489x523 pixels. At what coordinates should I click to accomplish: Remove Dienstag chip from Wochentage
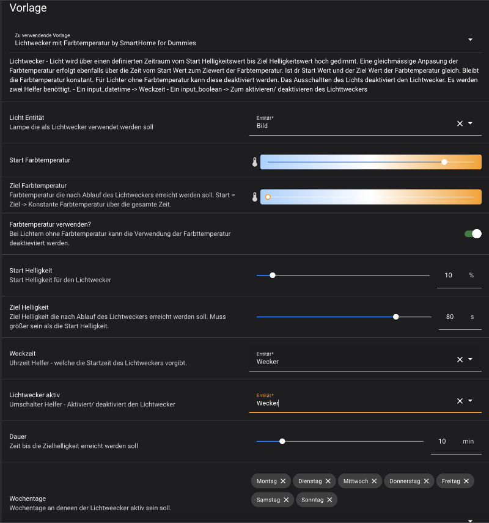pyautogui.click(x=328, y=481)
